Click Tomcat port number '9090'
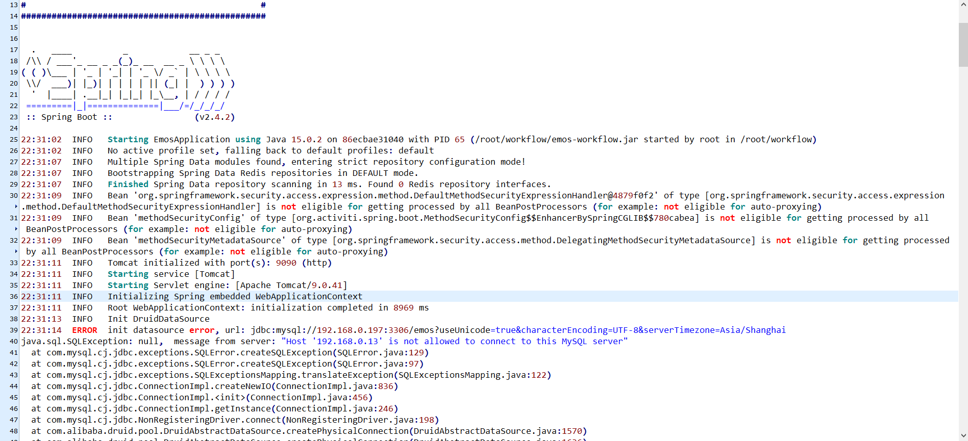This screenshot has width=968, height=441. pos(286,263)
